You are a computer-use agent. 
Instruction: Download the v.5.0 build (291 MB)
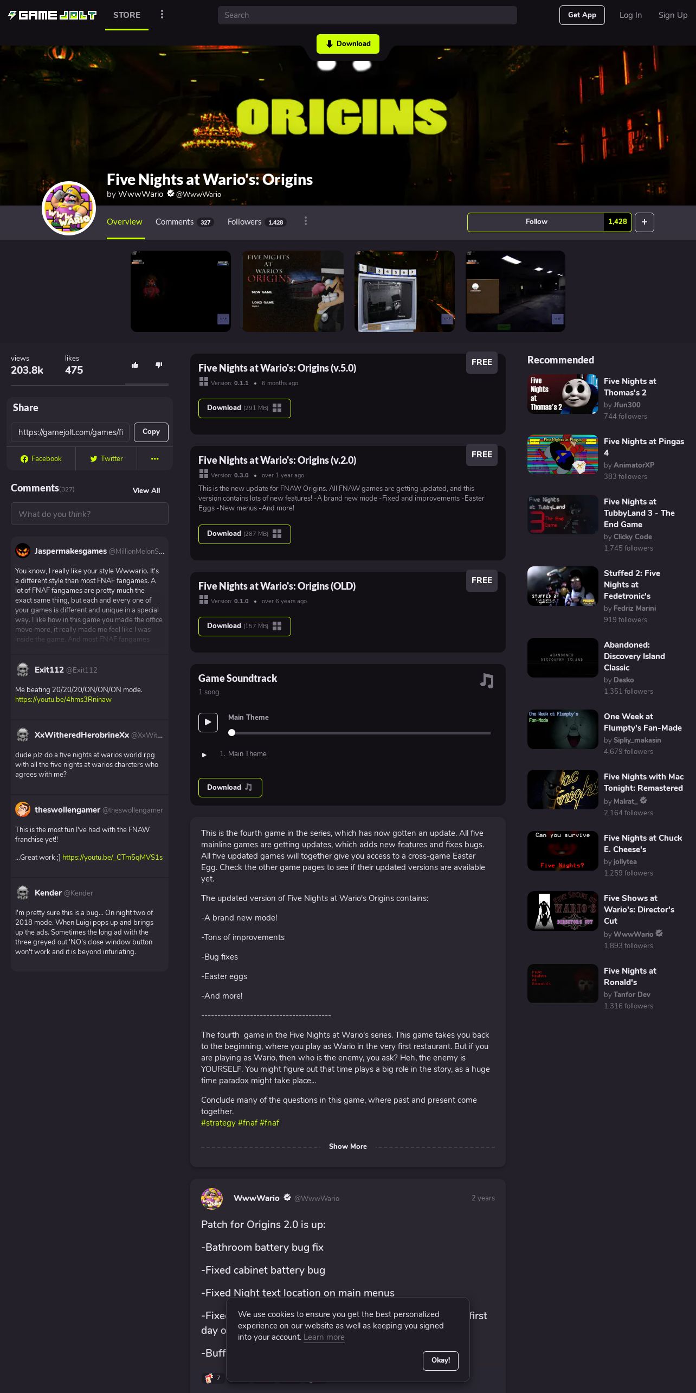point(244,408)
